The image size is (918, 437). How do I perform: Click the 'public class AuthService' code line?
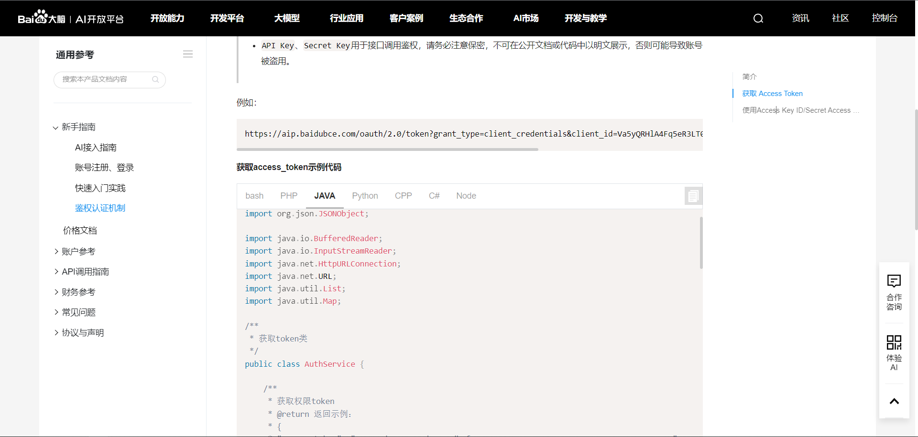(x=305, y=364)
